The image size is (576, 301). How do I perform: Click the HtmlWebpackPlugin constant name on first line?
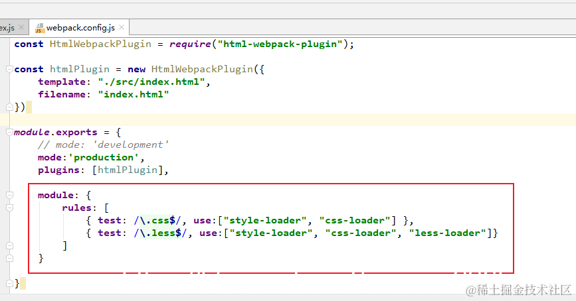click(100, 44)
